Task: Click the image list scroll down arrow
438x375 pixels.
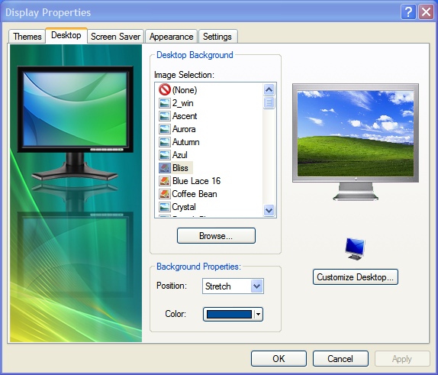Action: coord(269,210)
